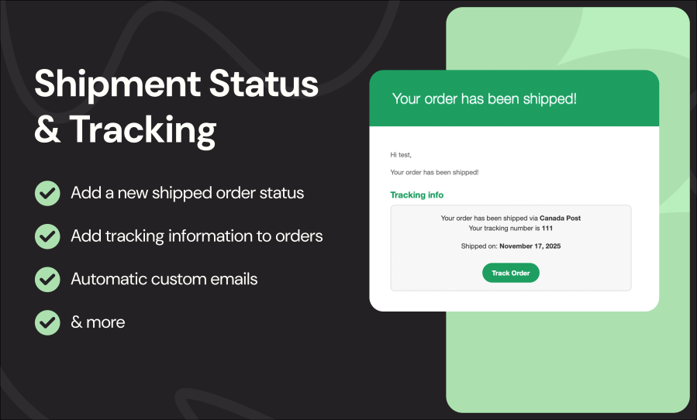Click the light green panel behind the email card
Image resolution: width=697 pixels, height=420 pixels.
(566, 364)
